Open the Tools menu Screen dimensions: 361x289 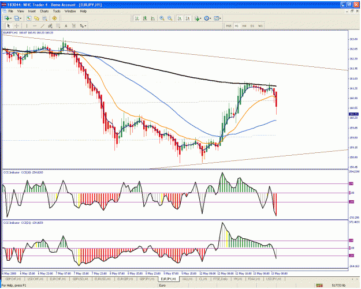[x=57, y=11]
